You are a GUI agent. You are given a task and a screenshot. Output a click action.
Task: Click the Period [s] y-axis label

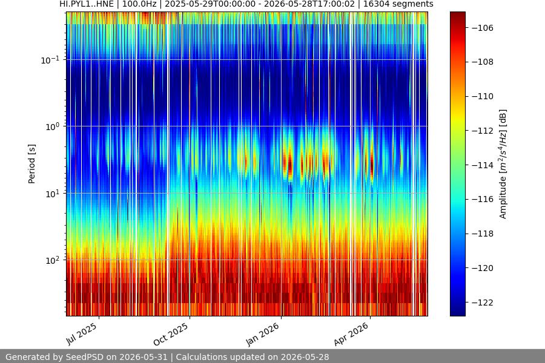(x=31, y=164)
